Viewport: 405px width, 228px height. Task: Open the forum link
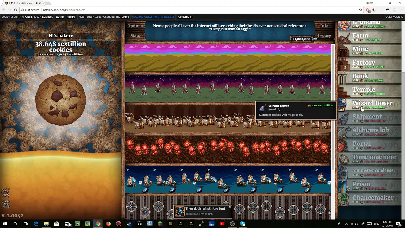coord(125,17)
